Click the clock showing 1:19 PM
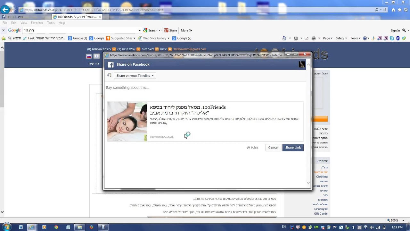Screen dimensions: 410x231 tap(397, 227)
